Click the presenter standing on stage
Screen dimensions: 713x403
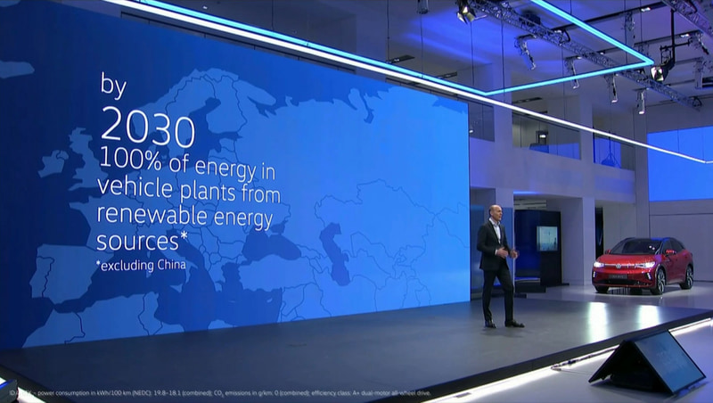pos(498,266)
